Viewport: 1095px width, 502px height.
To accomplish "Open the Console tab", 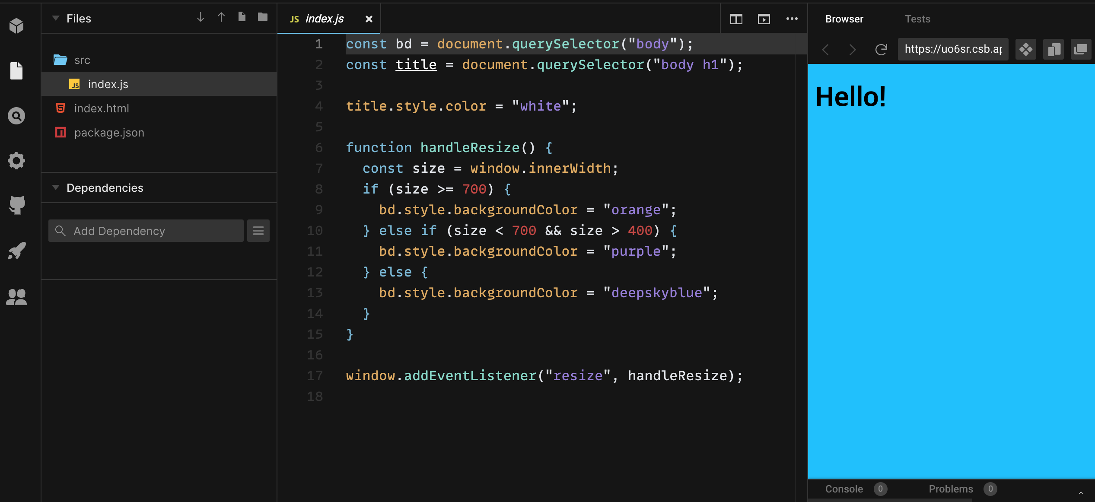I will pyautogui.click(x=844, y=489).
